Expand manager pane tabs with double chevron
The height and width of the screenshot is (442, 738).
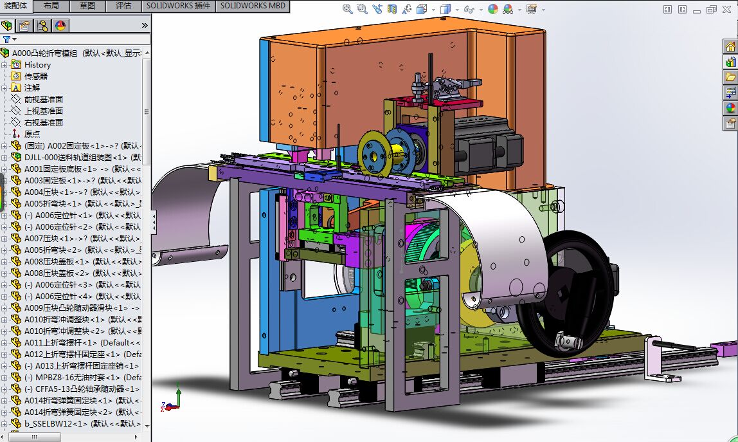(x=145, y=26)
